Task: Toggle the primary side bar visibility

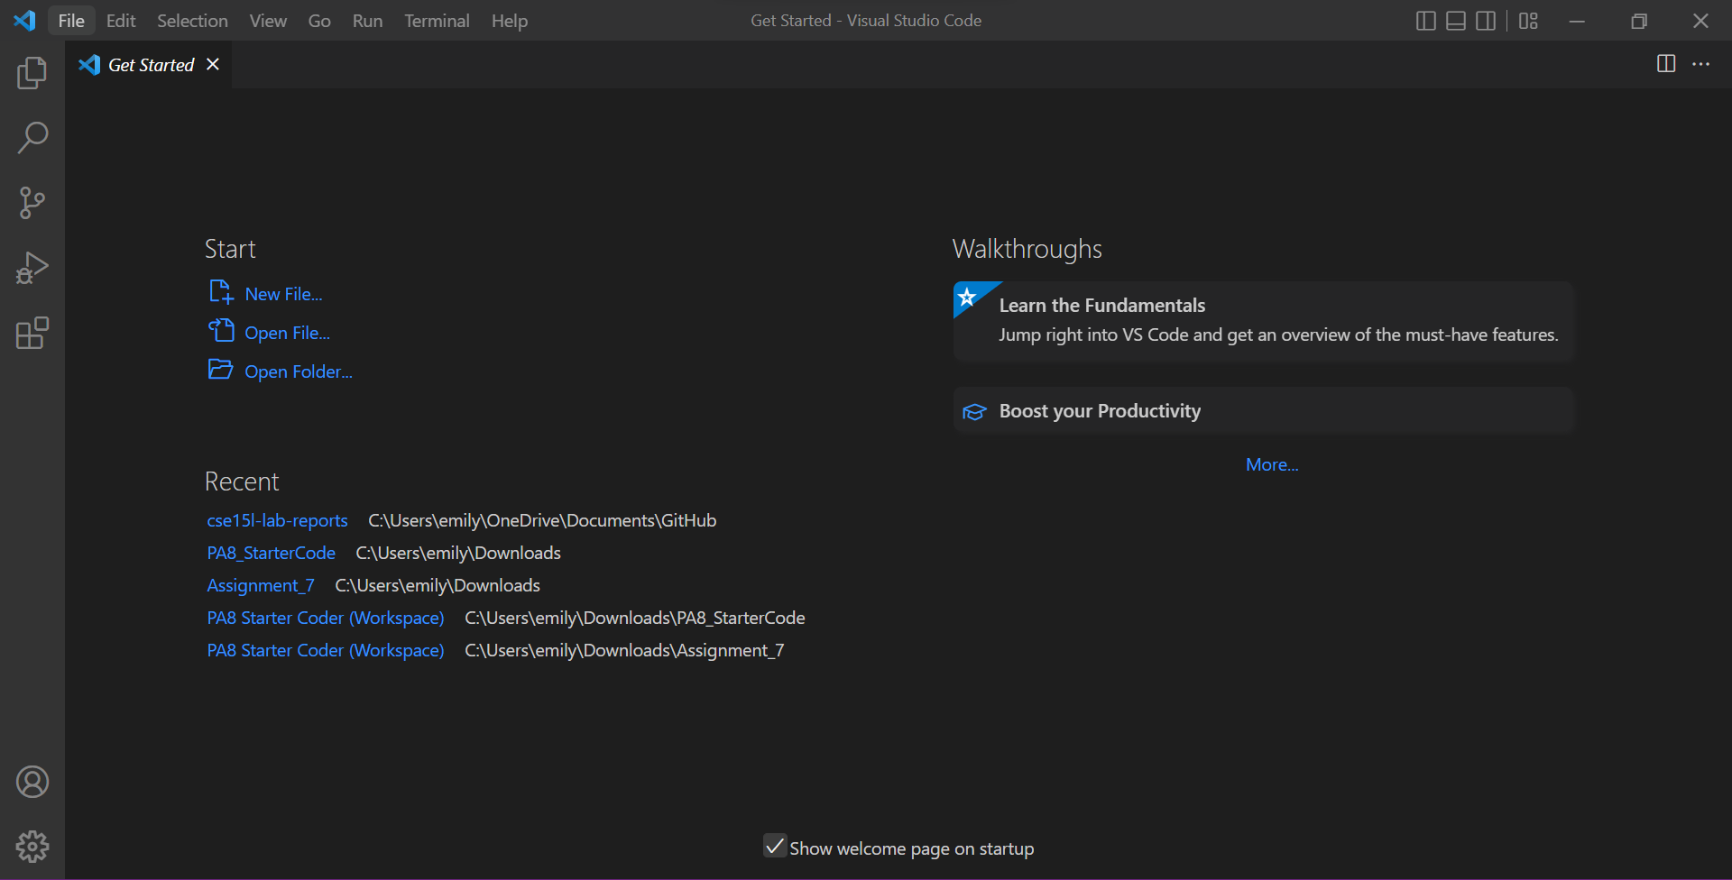Action: pyautogui.click(x=1425, y=21)
